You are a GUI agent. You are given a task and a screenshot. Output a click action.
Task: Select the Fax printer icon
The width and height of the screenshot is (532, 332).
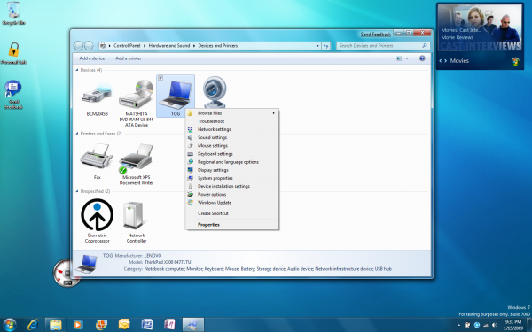click(97, 156)
